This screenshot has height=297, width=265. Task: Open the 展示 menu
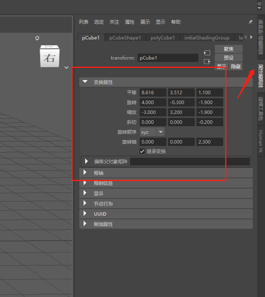145,22
